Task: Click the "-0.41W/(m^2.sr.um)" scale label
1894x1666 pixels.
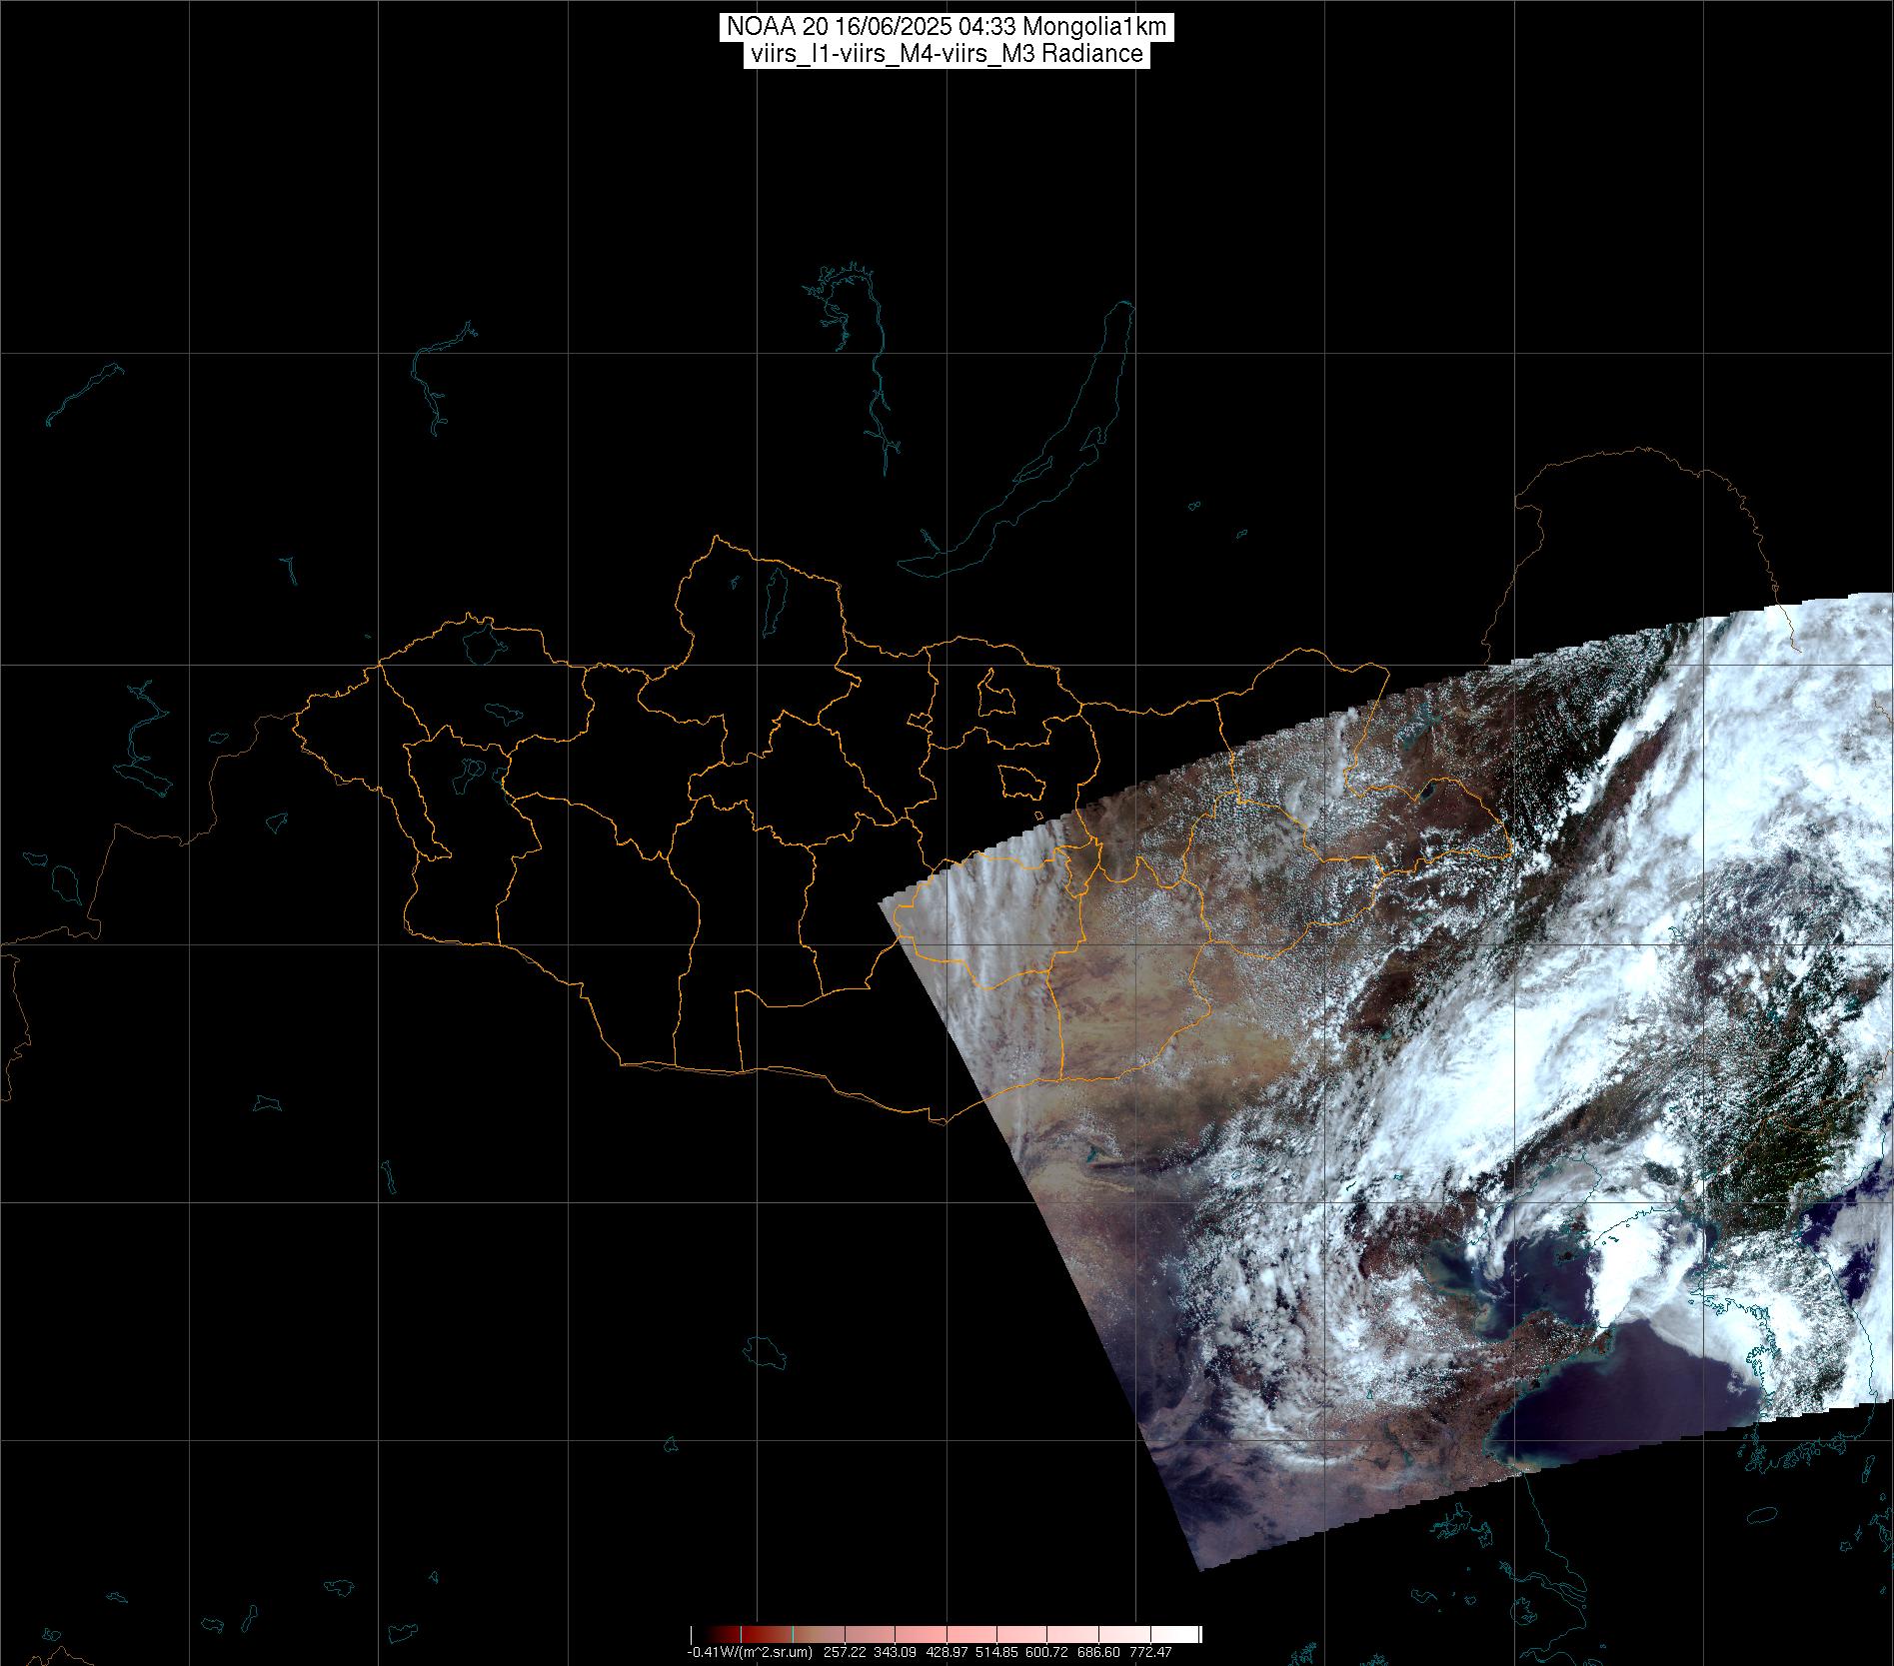Action: (750, 1652)
